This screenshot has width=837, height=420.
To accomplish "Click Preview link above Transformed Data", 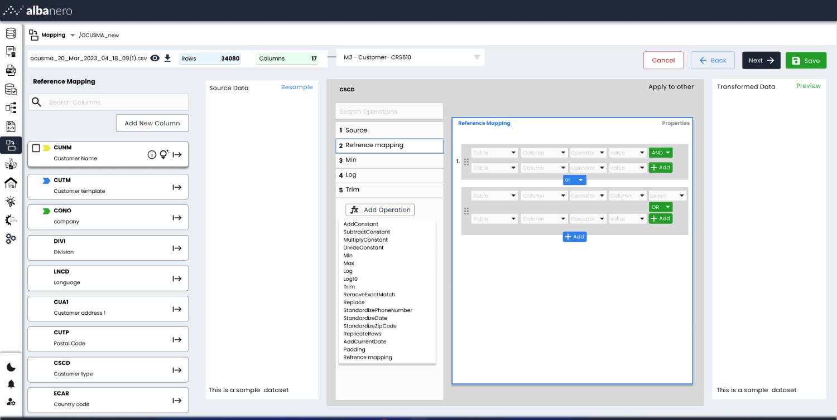I will click(x=809, y=86).
